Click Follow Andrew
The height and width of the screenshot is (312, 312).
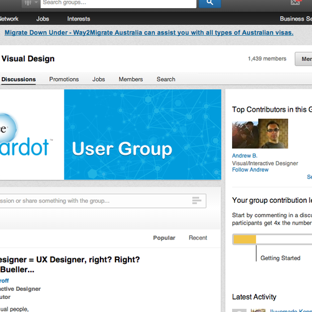(250, 170)
